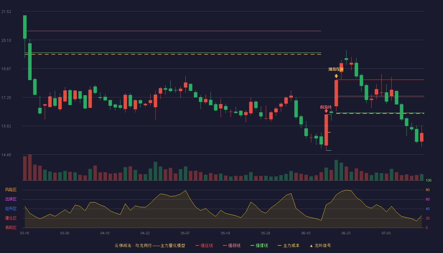The height and width of the screenshot is (253, 443).
Task: Click the yellow 潜龙在渊 arrow marker
Action: [x=336, y=76]
